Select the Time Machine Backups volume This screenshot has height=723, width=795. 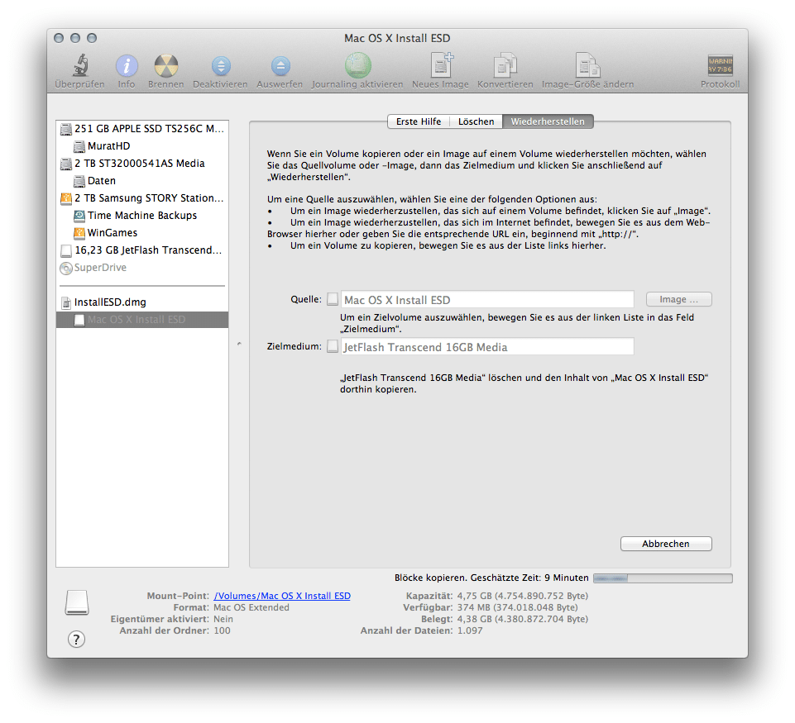[x=142, y=215]
